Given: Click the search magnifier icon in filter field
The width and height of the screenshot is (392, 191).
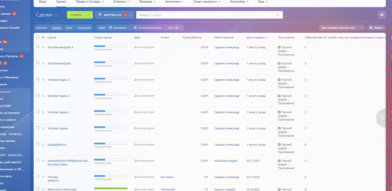Looking at the screenshot, I should click(x=278, y=15).
